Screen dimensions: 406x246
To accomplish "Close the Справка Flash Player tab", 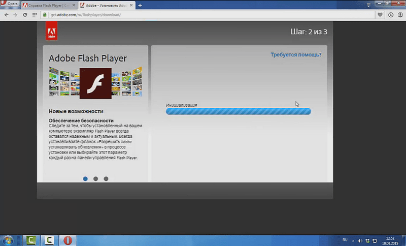I will click(x=74, y=5).
